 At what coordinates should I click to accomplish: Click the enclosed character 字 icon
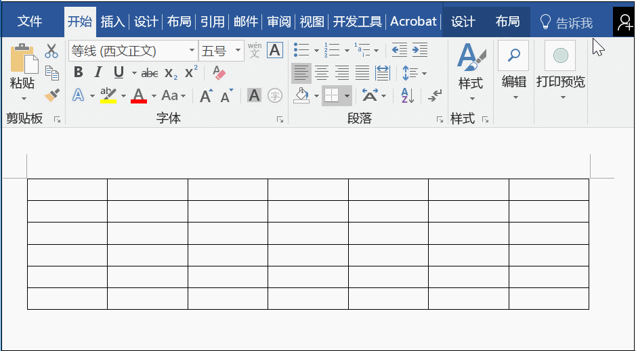pos(275,96)
